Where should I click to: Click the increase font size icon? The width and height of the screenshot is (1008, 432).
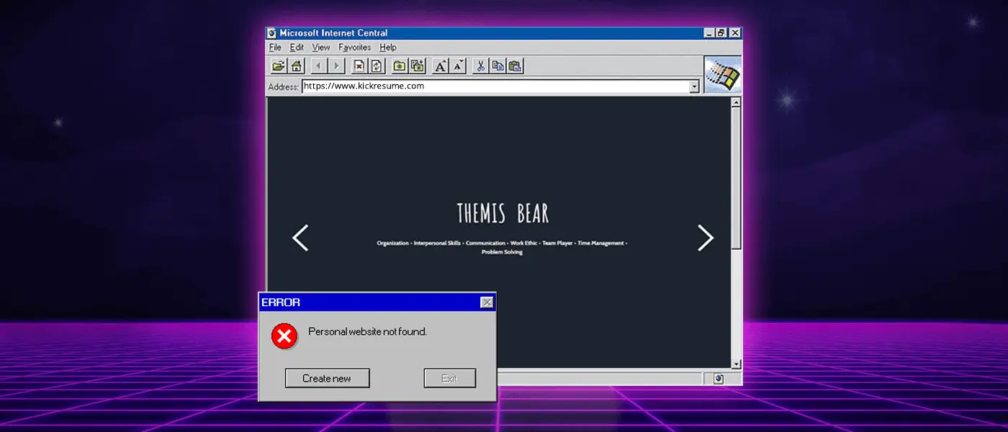(441, 66)
